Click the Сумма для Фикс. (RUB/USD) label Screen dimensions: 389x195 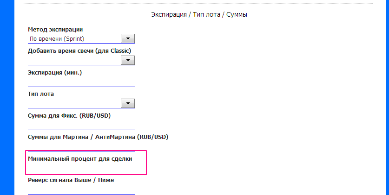[x=69, y=115]
